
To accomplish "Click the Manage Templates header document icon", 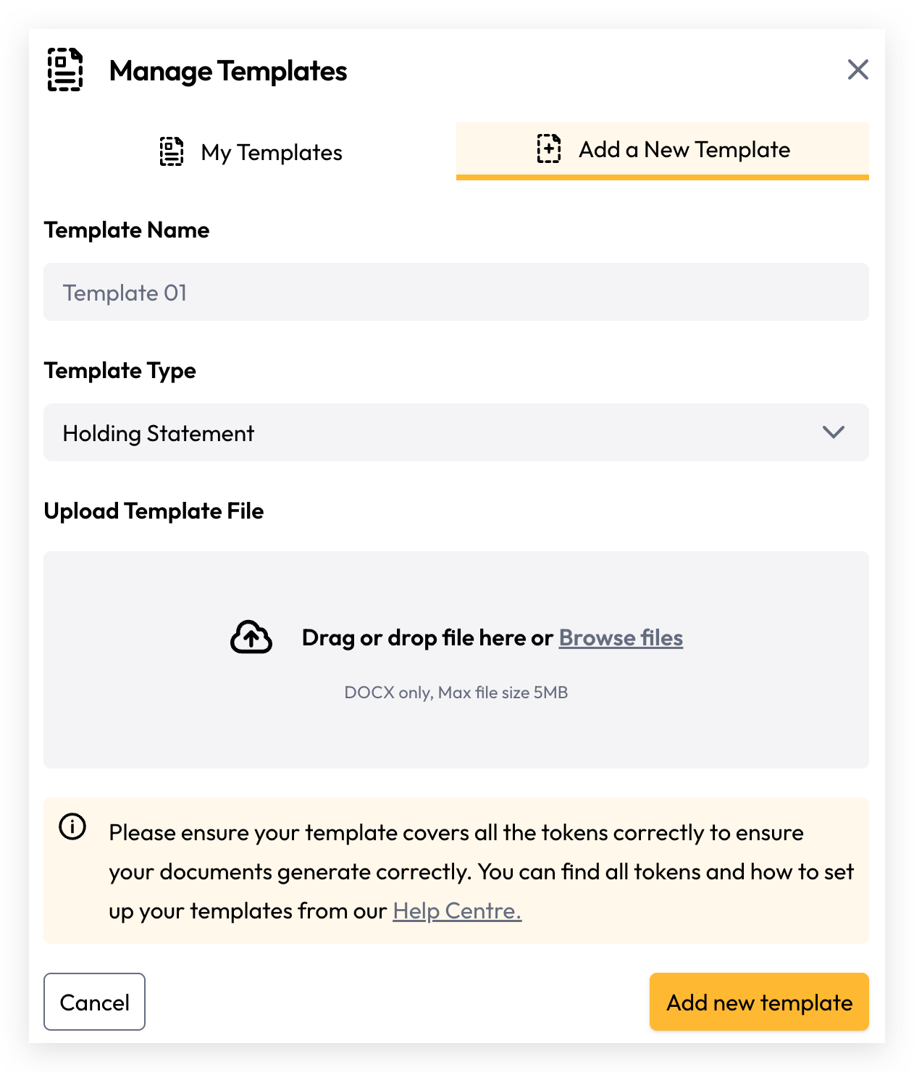I will [65, 70].
